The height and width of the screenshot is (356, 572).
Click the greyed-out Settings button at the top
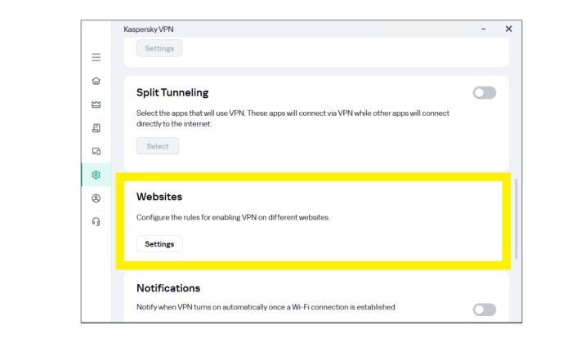tap(159, 48)
